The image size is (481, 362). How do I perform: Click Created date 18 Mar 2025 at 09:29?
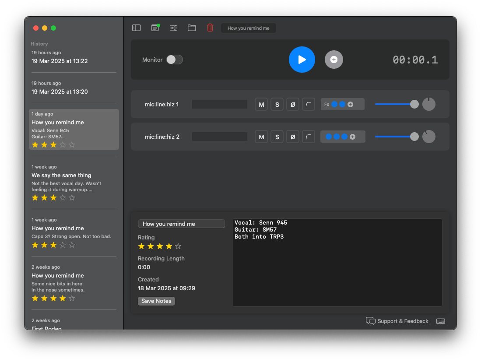coord(167,288)
